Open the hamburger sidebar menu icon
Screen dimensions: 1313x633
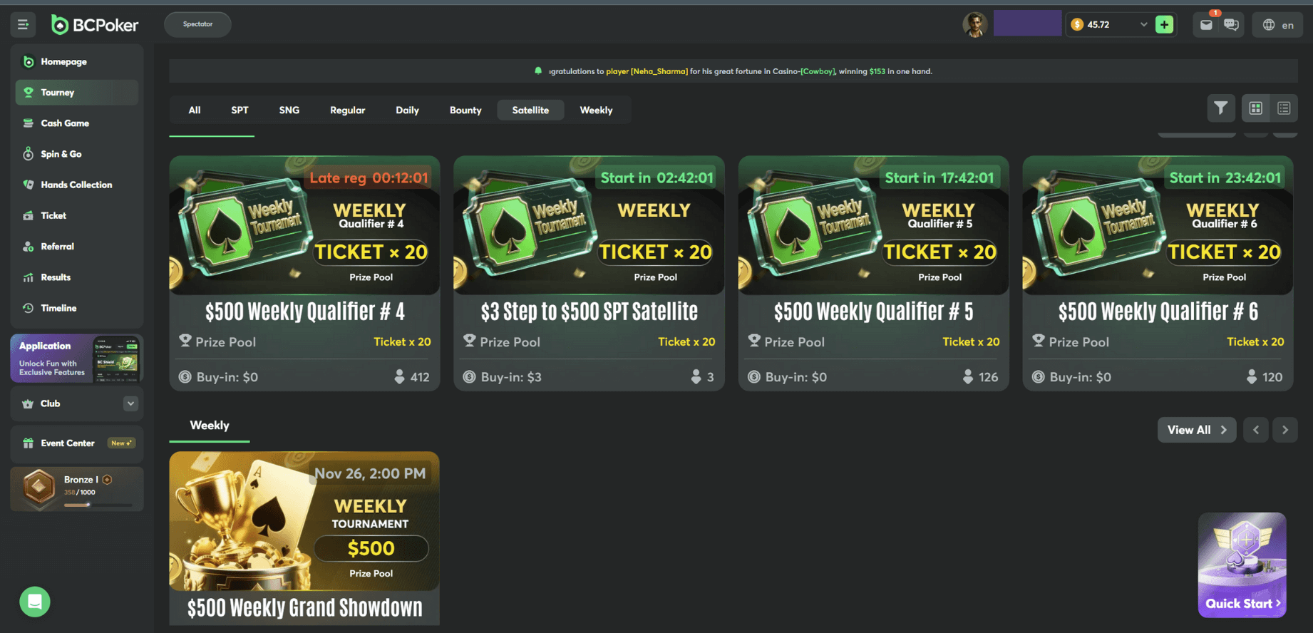coord(23,24)
